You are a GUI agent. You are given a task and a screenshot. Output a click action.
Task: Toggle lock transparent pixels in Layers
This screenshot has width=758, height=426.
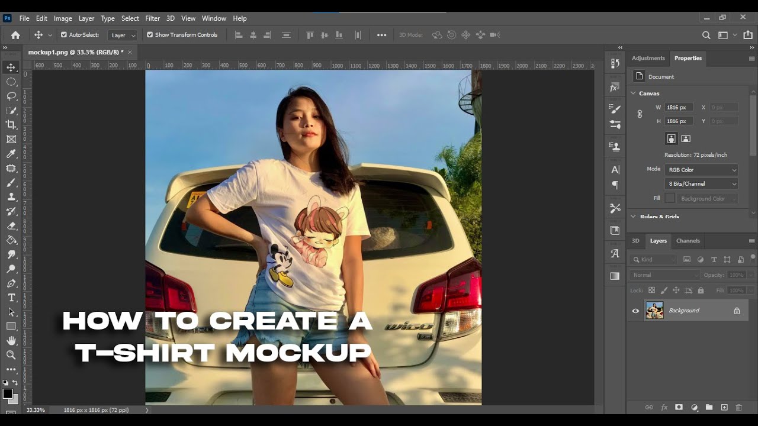[x=651, y=291]
